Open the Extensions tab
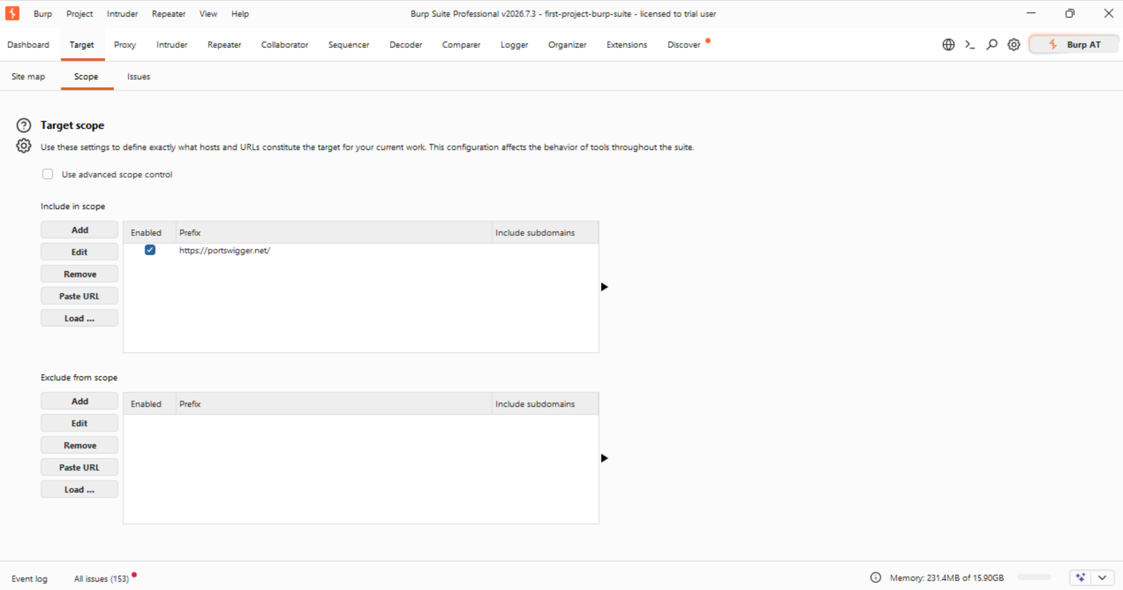The width and height of the screenshot is (1123, 590). tap(627, 45)
